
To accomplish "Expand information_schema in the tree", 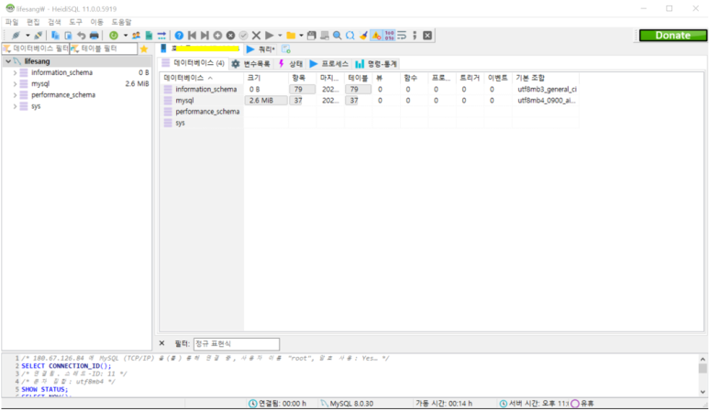I will tap(15, 72).
